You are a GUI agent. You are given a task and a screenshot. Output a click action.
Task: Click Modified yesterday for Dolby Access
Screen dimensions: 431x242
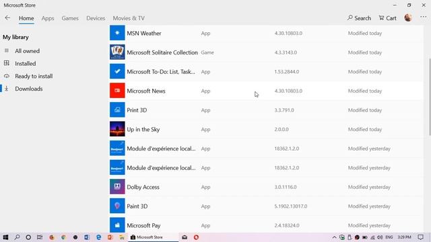coord(369,187)
